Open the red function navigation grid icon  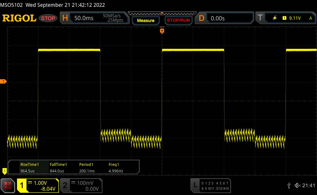tap(8, 185)
